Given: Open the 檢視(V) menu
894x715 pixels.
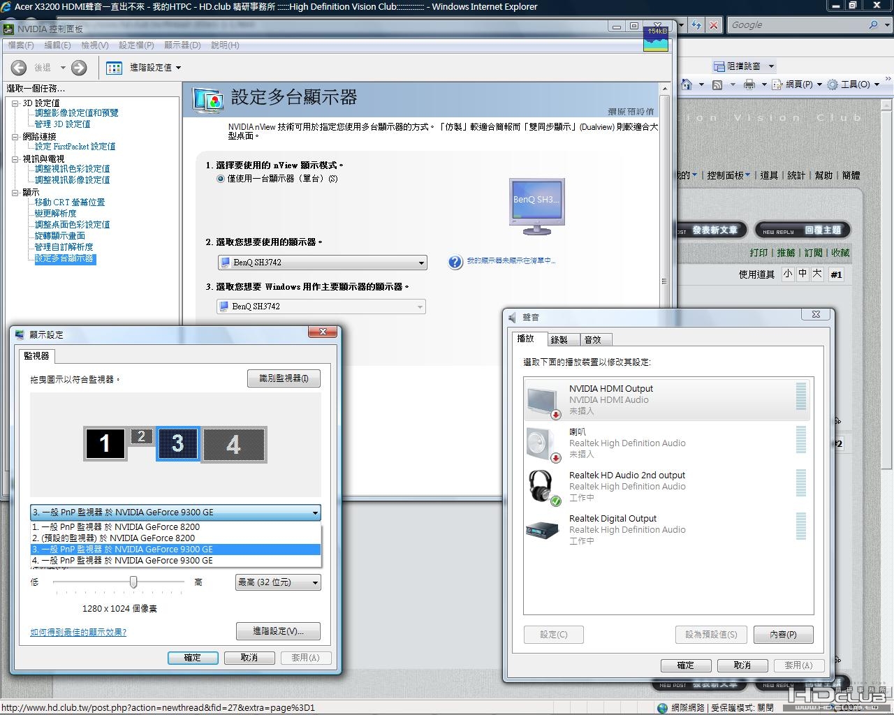Looking at the screenshot, I should (x=94, y=45).
